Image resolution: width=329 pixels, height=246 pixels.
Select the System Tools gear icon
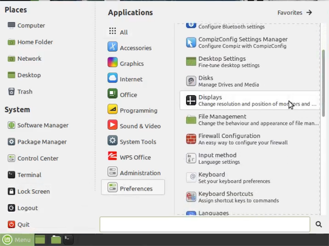tap(113, 140)
